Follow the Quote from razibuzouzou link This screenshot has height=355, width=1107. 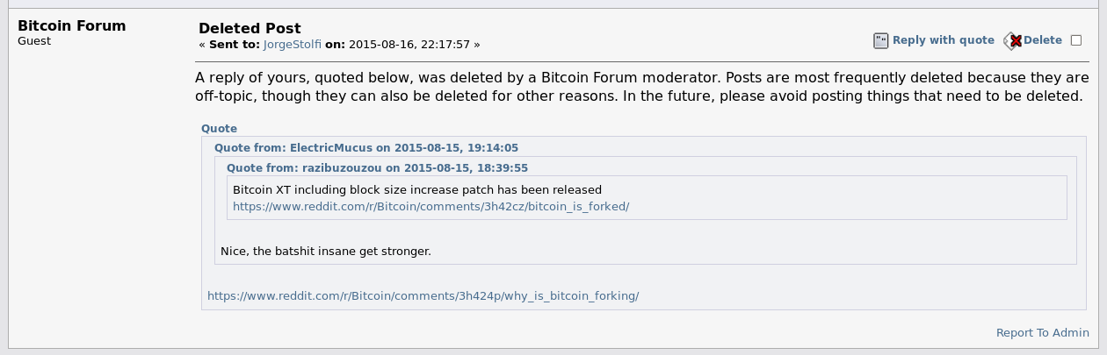coord(377,167)
